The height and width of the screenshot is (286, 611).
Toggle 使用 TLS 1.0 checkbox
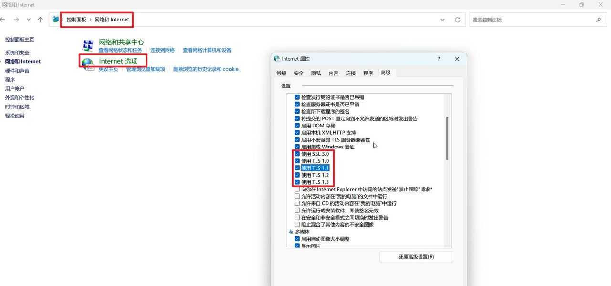[297, 161]
